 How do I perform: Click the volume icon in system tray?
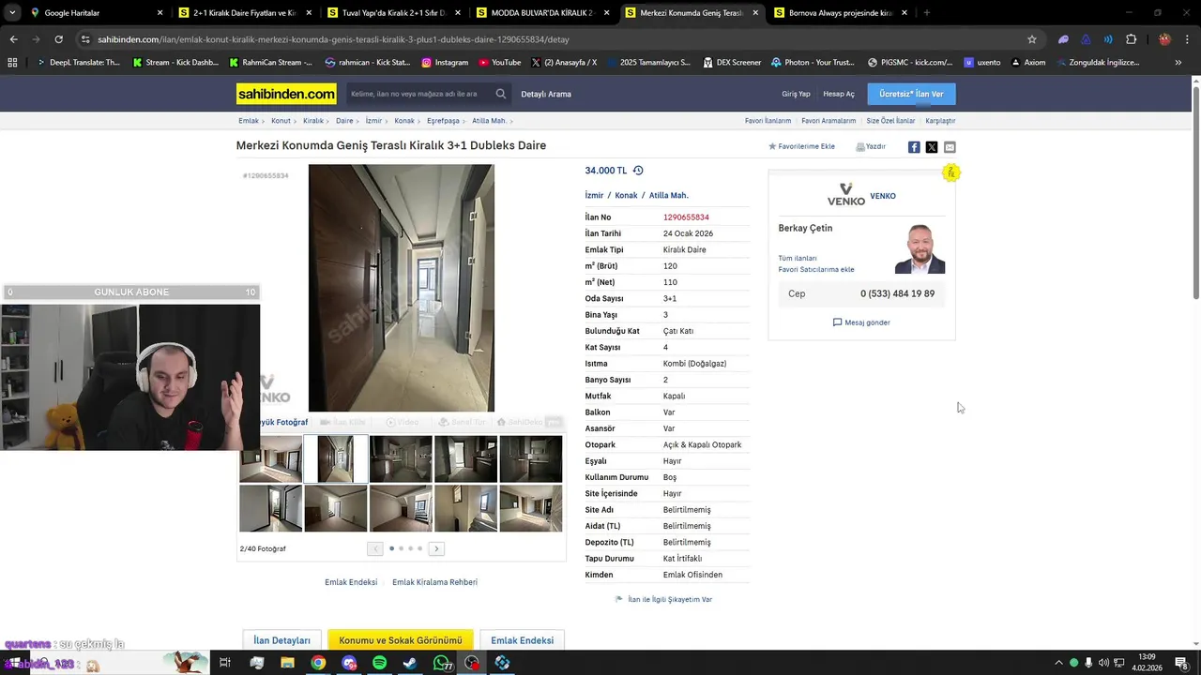[1103, 663]
